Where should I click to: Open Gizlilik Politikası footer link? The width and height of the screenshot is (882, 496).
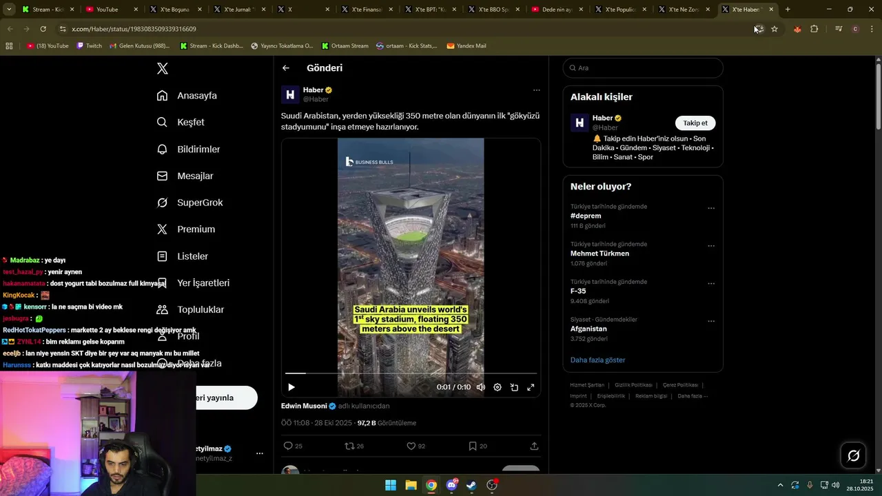pos(633,385)
